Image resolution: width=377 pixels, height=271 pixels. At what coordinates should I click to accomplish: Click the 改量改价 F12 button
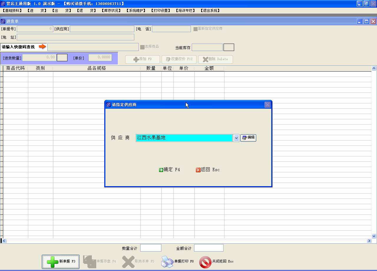179,59
